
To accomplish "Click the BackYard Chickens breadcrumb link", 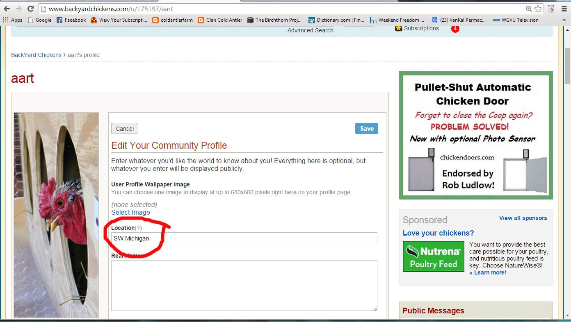I will (x=36, y=55).
